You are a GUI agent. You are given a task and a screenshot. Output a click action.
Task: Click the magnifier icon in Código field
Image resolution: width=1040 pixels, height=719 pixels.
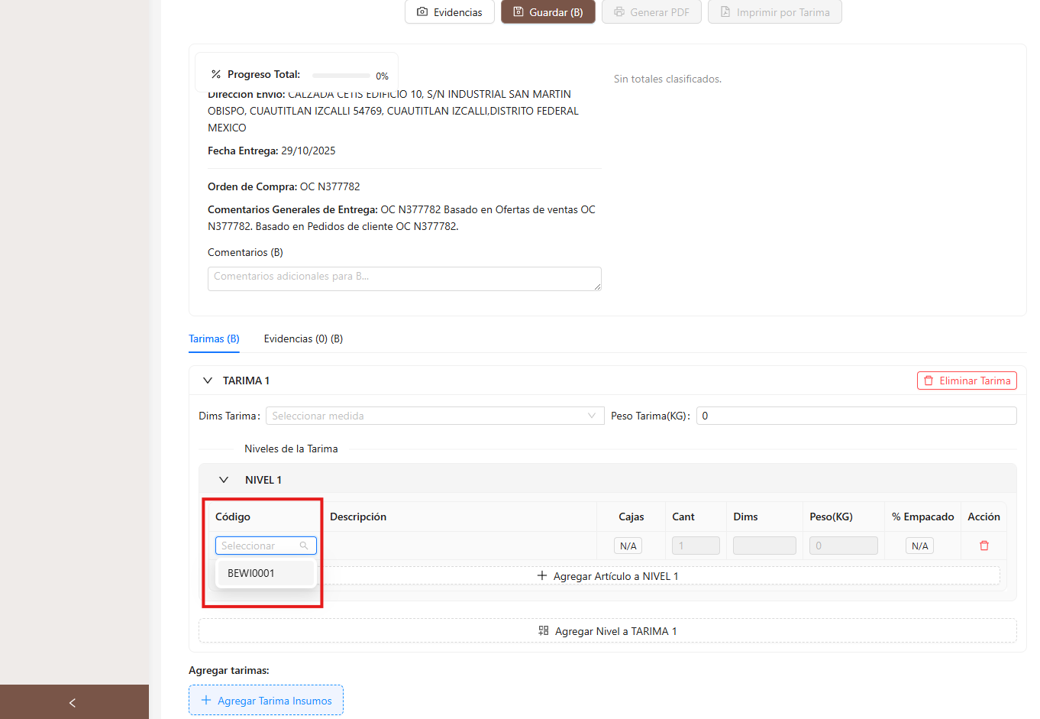(304, 546)
